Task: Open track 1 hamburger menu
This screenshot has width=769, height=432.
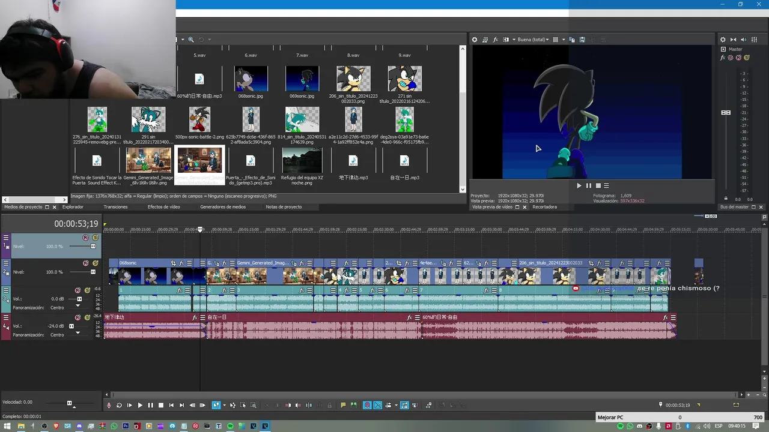Action: pyautogui.click(x=6, y=238)
